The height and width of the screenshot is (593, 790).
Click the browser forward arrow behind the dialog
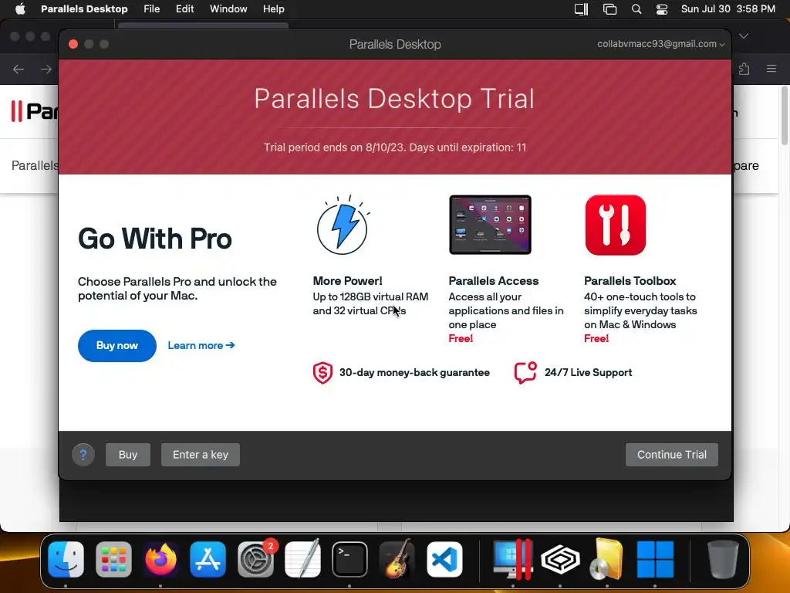coord(46,69)
